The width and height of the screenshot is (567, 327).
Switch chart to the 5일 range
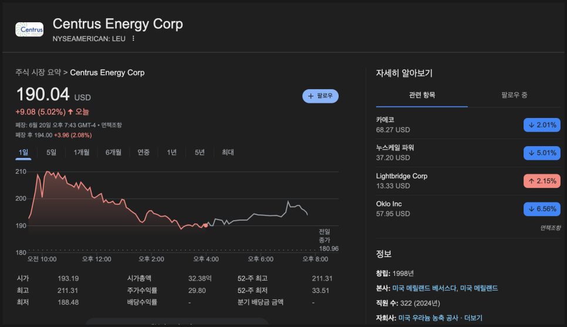click(51, 152)
